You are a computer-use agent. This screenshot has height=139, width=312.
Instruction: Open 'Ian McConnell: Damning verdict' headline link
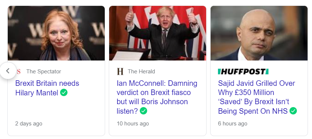tap(157, 97)
